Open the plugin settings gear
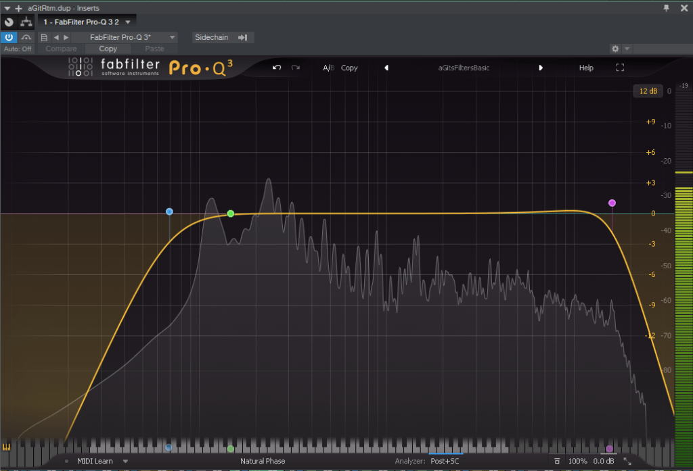The height and width of the screenshot is (471, 693). coord(614,49)
